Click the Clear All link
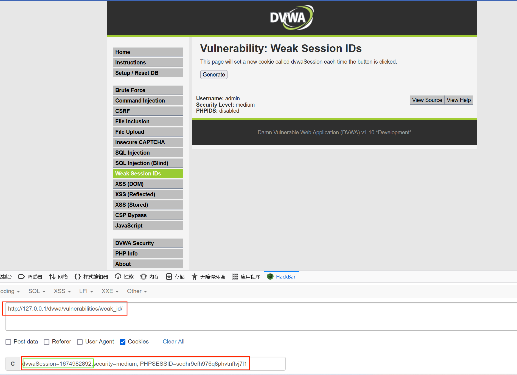This screenshot has width=517, height=375. coord(173,342)
